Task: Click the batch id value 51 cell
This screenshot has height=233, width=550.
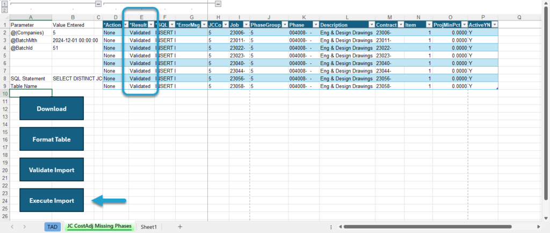Action: 73,48
